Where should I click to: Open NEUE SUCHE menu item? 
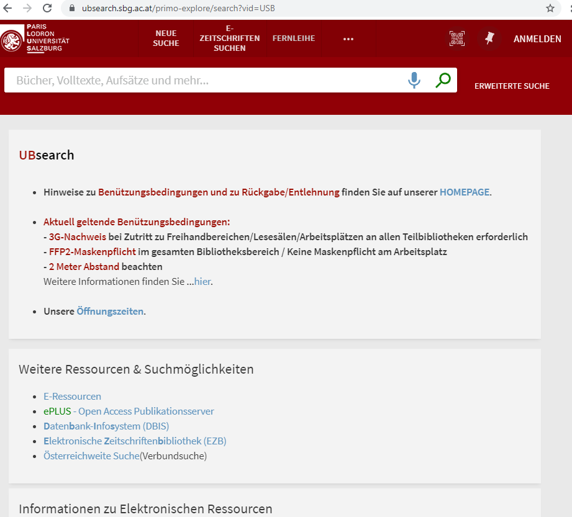[166, 38]
